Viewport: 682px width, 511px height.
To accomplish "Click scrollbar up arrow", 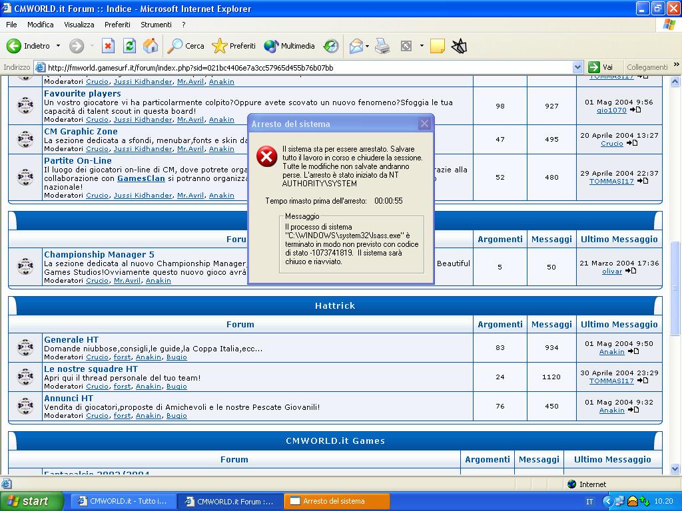I will point(675,81).
